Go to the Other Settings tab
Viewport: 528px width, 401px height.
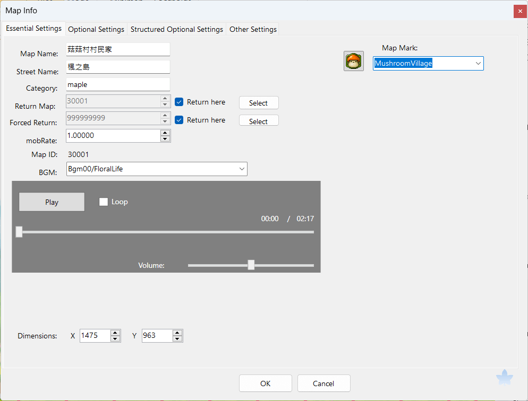coord(253,29)
